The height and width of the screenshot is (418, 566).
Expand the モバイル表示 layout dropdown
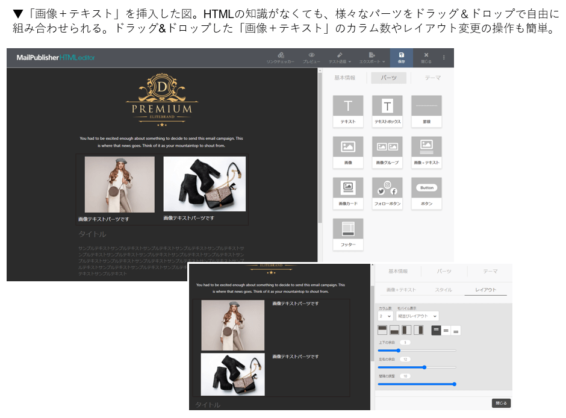(417, 316)
